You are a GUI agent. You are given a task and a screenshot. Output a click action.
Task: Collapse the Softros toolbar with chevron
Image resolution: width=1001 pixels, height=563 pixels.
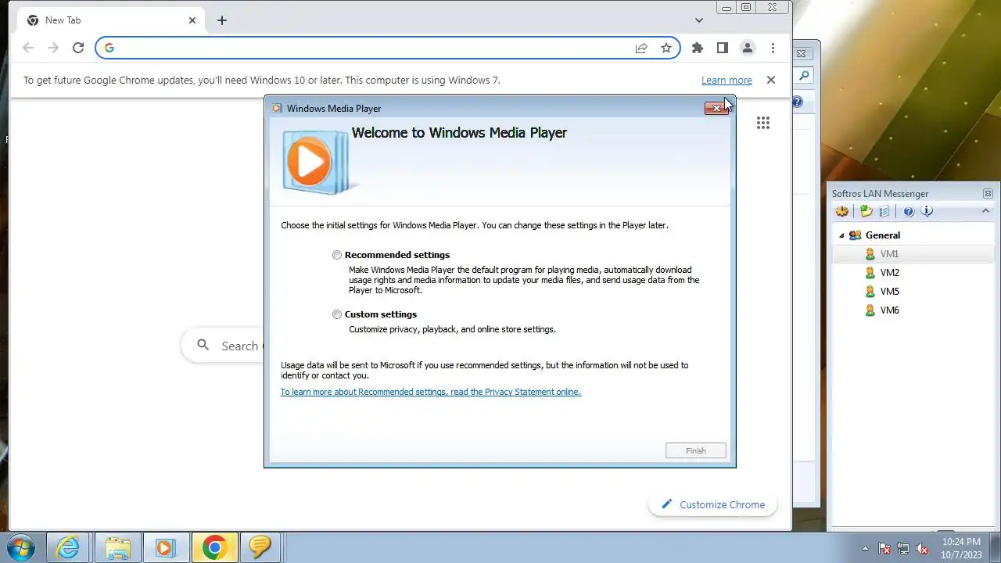[985, 211]
